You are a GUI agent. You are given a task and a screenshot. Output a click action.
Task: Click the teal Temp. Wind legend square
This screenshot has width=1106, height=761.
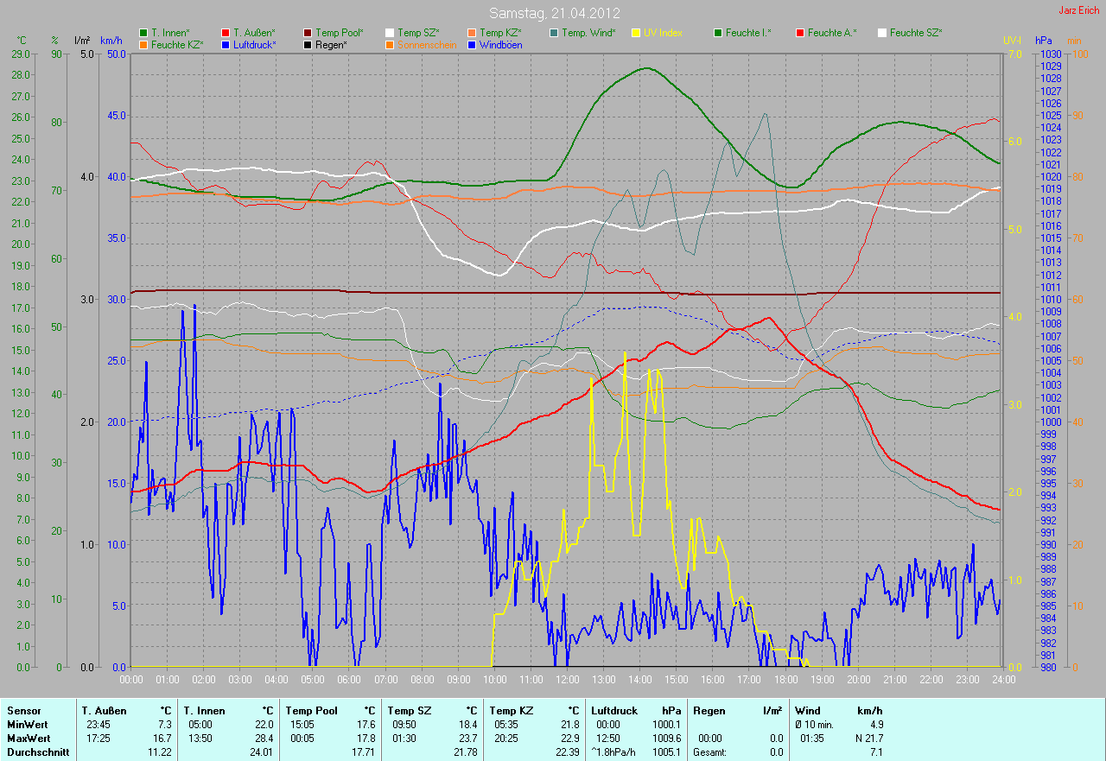tap(554, 33)
